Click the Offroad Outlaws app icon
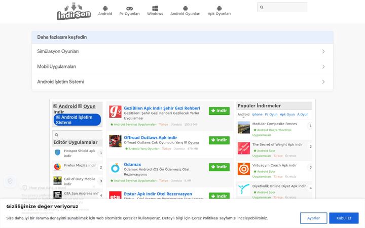The image size is (365, 228). [115, 141]
